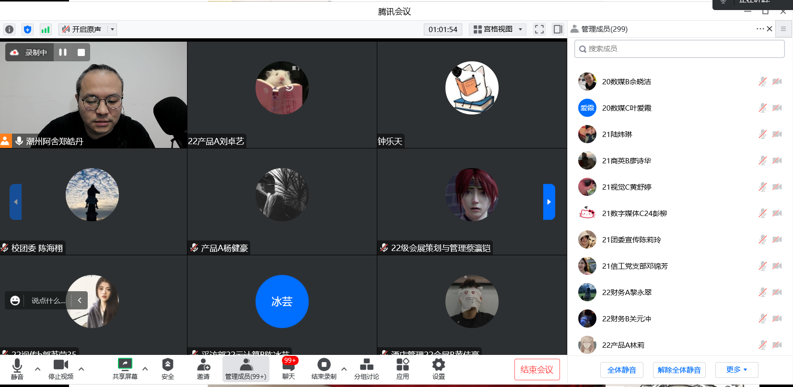
Task: Expand the recording options arrow beside 结束录制
Action: tap(344, 369)
